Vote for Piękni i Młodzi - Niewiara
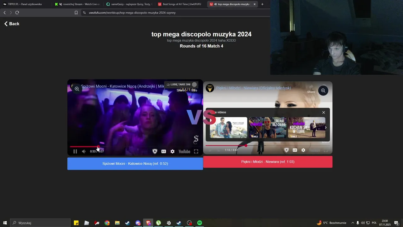Screen dimensions: 403x227 point(268,162)
